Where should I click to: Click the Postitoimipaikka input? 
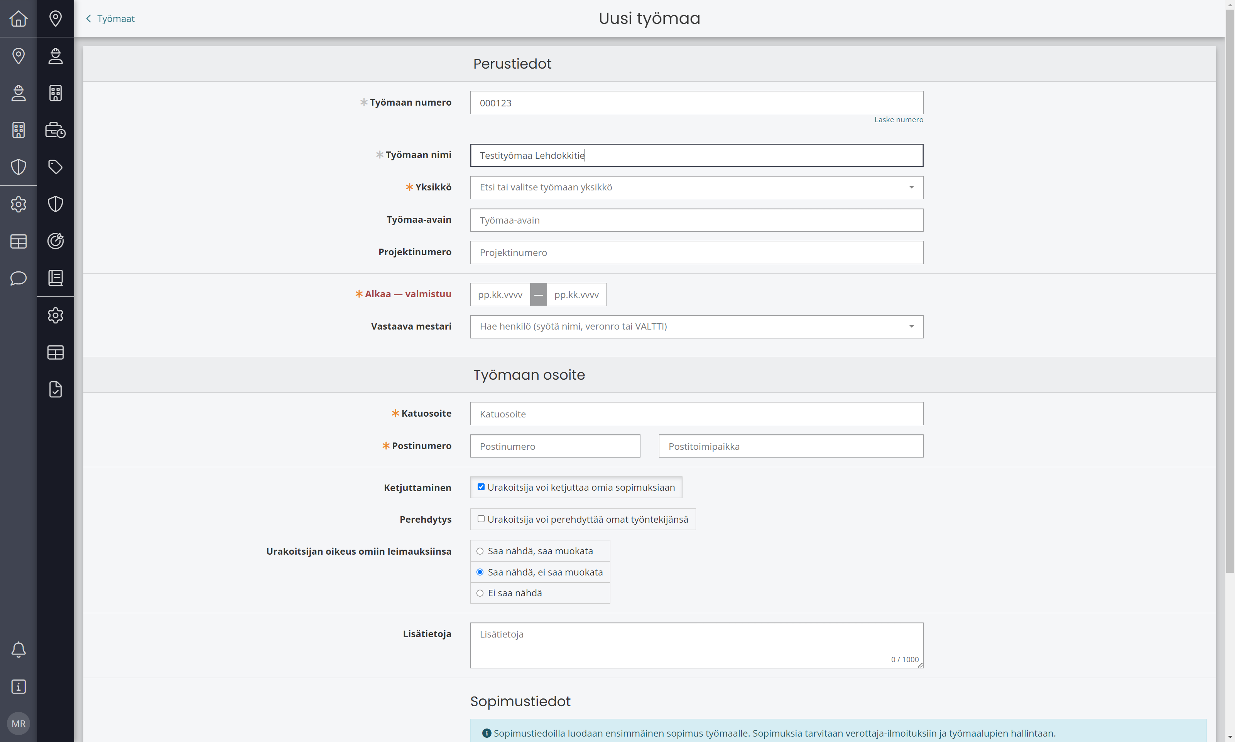click(x=791, y=446)
